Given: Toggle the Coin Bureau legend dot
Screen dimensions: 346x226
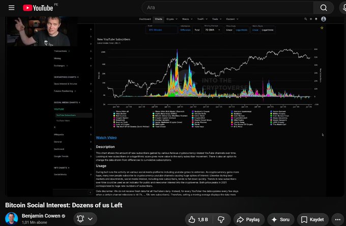Looking at the screenshot, I should (x=232, y=116).
